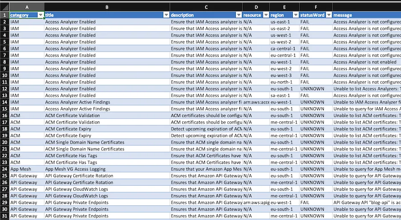Click the 'Access Analyzer is not enabled' cell
401x220 pixels.
[x=367, y=62]
